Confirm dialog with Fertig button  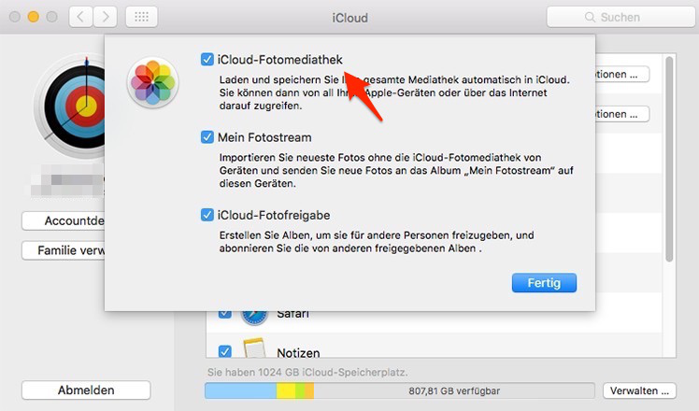pos(544,283)
